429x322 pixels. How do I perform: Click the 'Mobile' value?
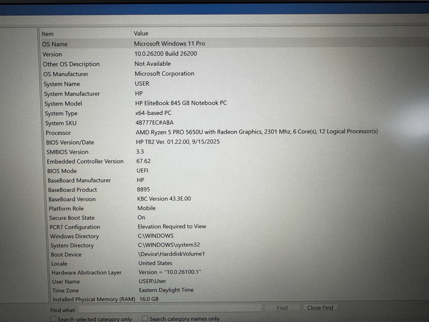146,208
